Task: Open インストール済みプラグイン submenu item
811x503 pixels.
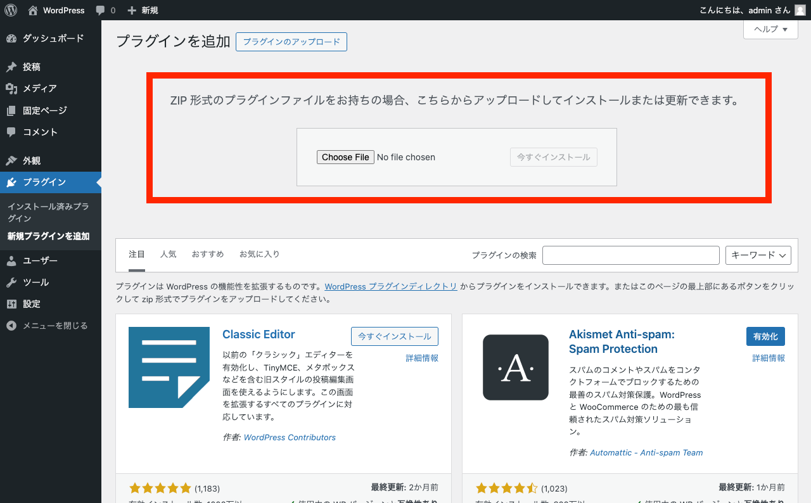Action: click(48, 212)
